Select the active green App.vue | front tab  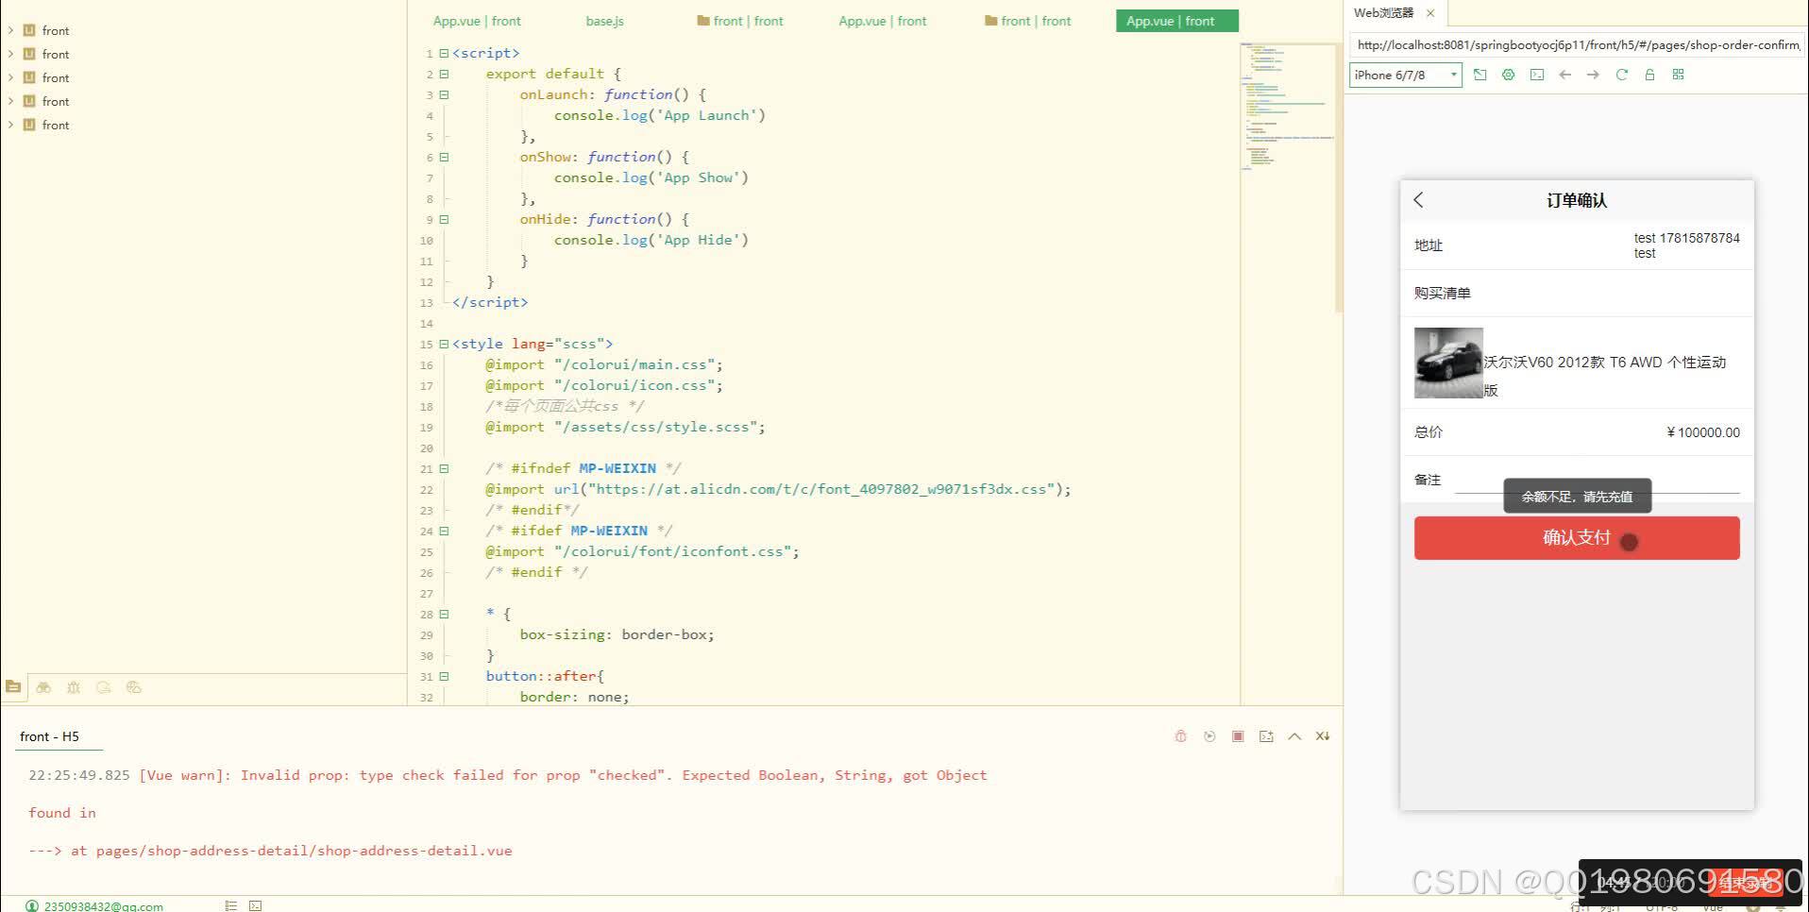pos(1176,21)
